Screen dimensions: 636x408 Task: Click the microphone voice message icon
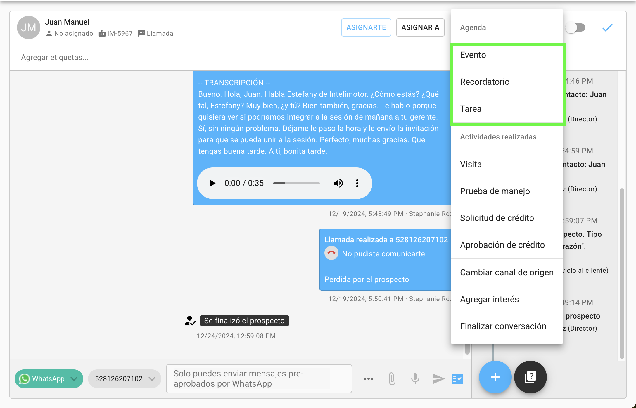pos(415,379)
